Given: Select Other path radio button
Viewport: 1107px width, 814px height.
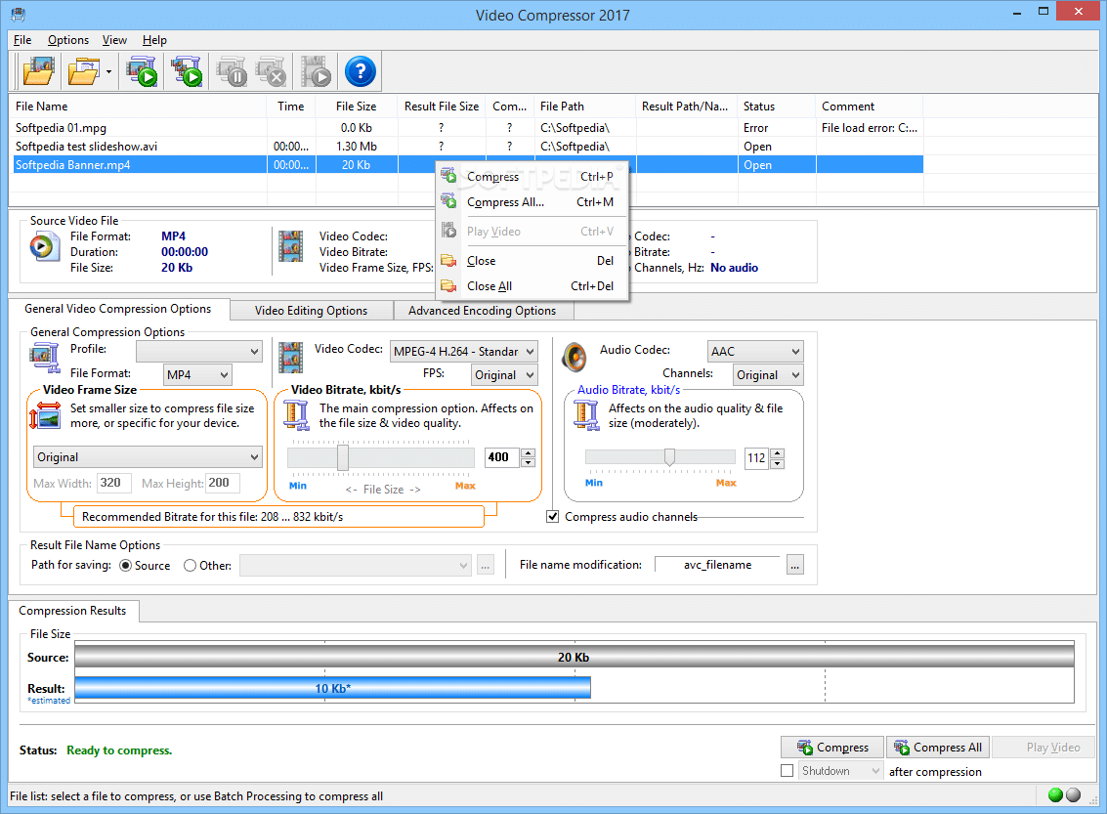Looking at the screenshot, I should coord(190,566).
